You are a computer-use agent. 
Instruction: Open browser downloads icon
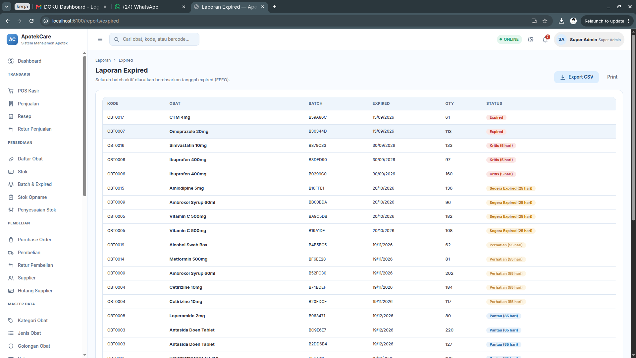561,21
